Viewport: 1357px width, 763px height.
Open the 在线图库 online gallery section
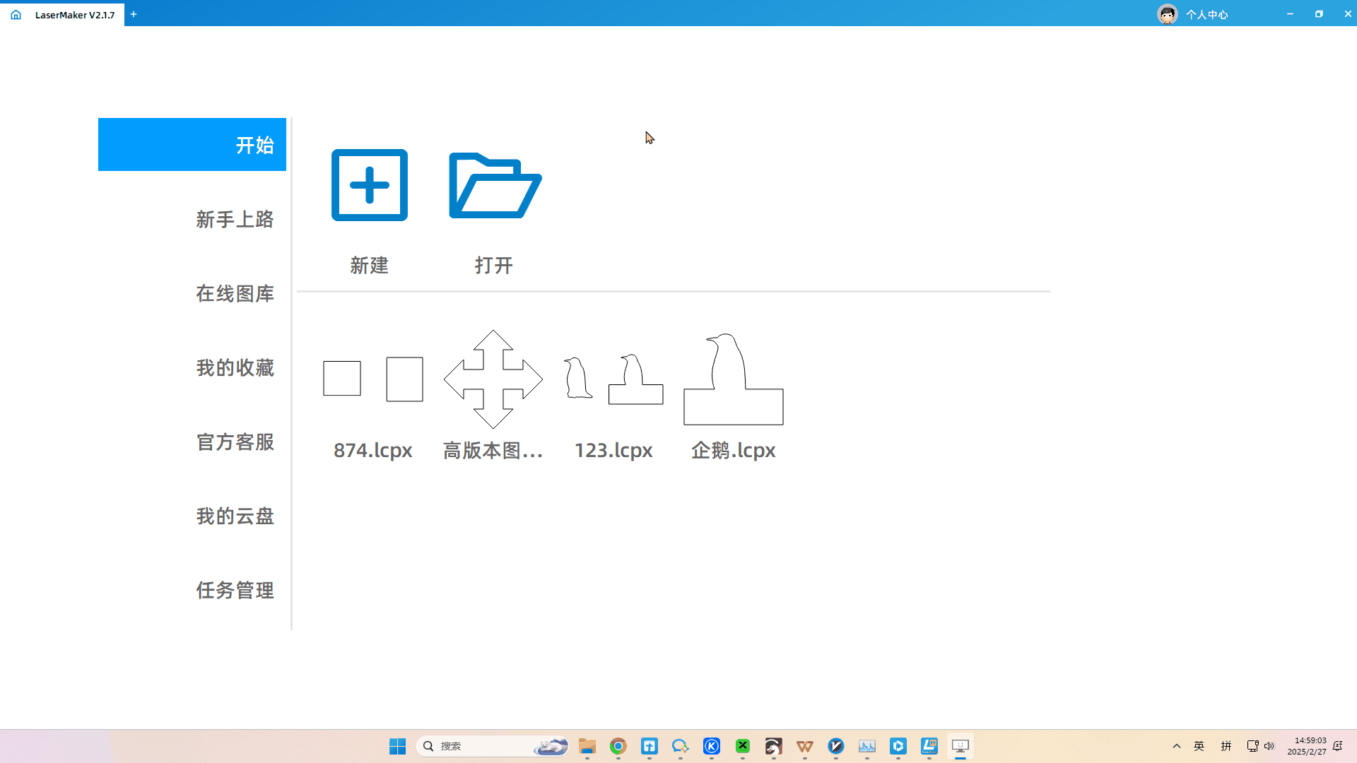[x=235, y=293]
